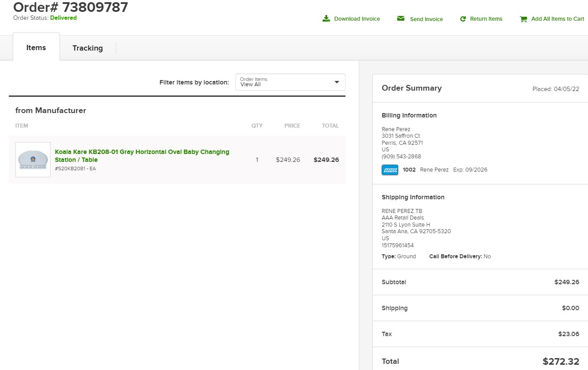Click the TOTAL column header
588x370 pixels.
tap(330, 126)
